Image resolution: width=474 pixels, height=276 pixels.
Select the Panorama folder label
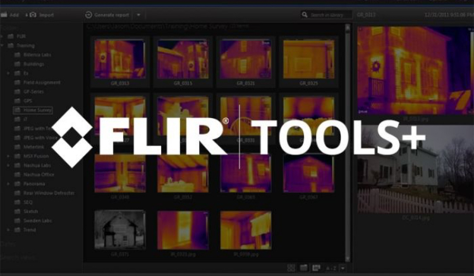coord(34,184)
